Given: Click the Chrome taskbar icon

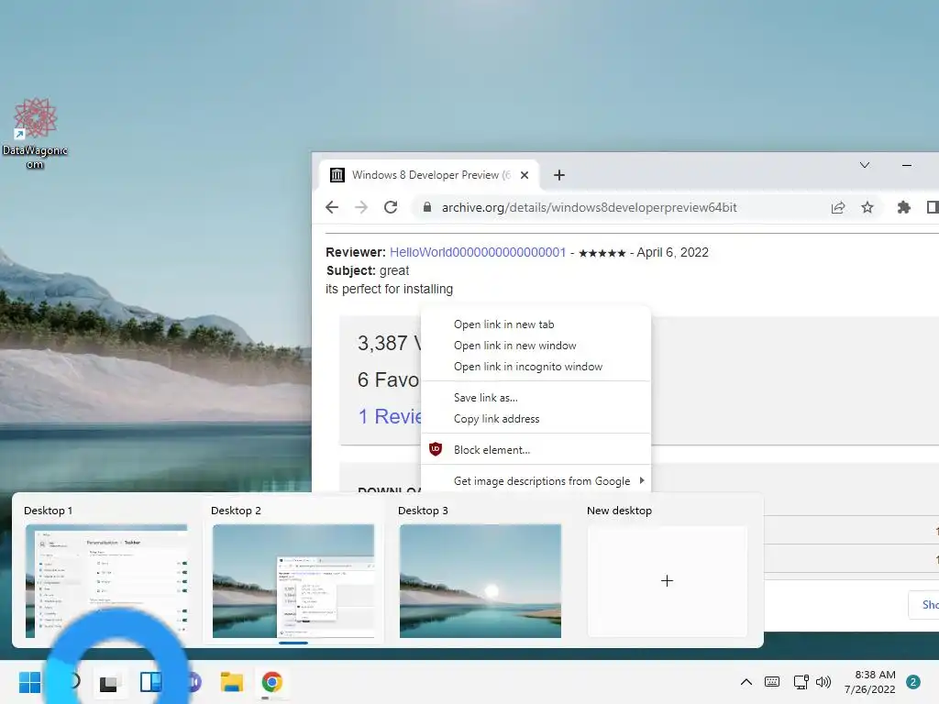Looking at the screenshot, I should (x=271, y=682).
